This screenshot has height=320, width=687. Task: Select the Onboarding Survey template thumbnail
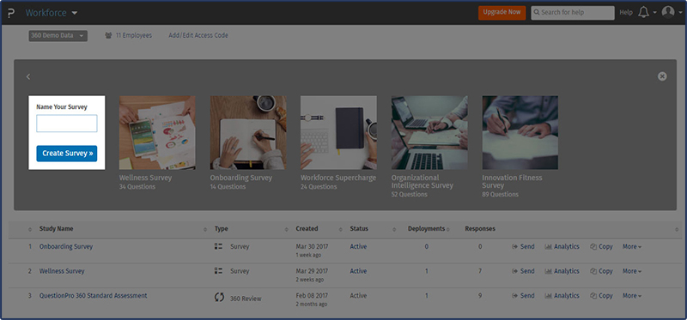(x=248, y=133)
